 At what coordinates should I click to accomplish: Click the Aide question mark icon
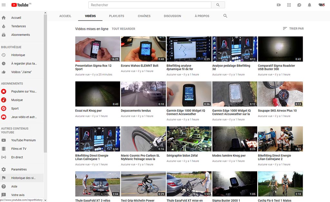click(4, 187)
